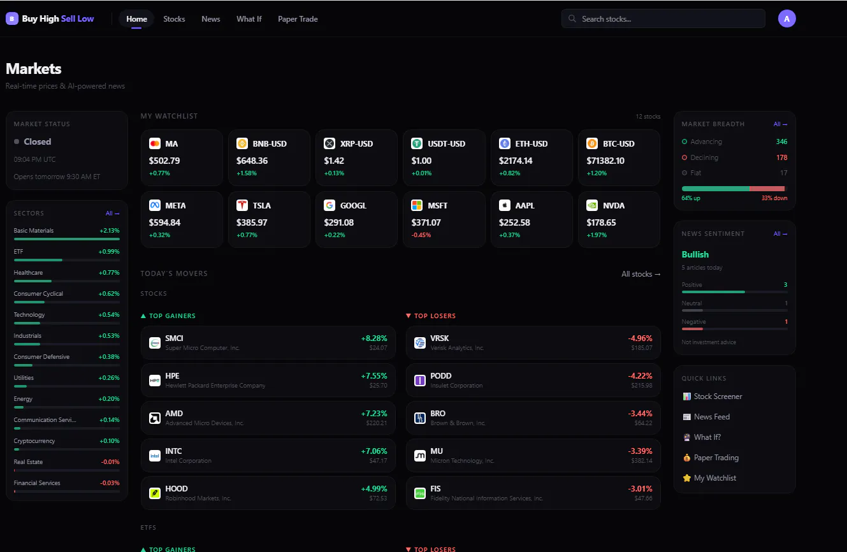Click the XRP-USD coin icon
The width and height of the screenshot is (847, 552).
[329, 143]
